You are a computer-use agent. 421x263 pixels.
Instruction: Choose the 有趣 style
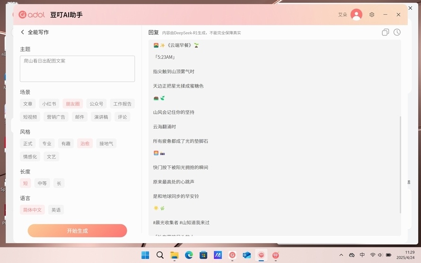coord(66,144)
